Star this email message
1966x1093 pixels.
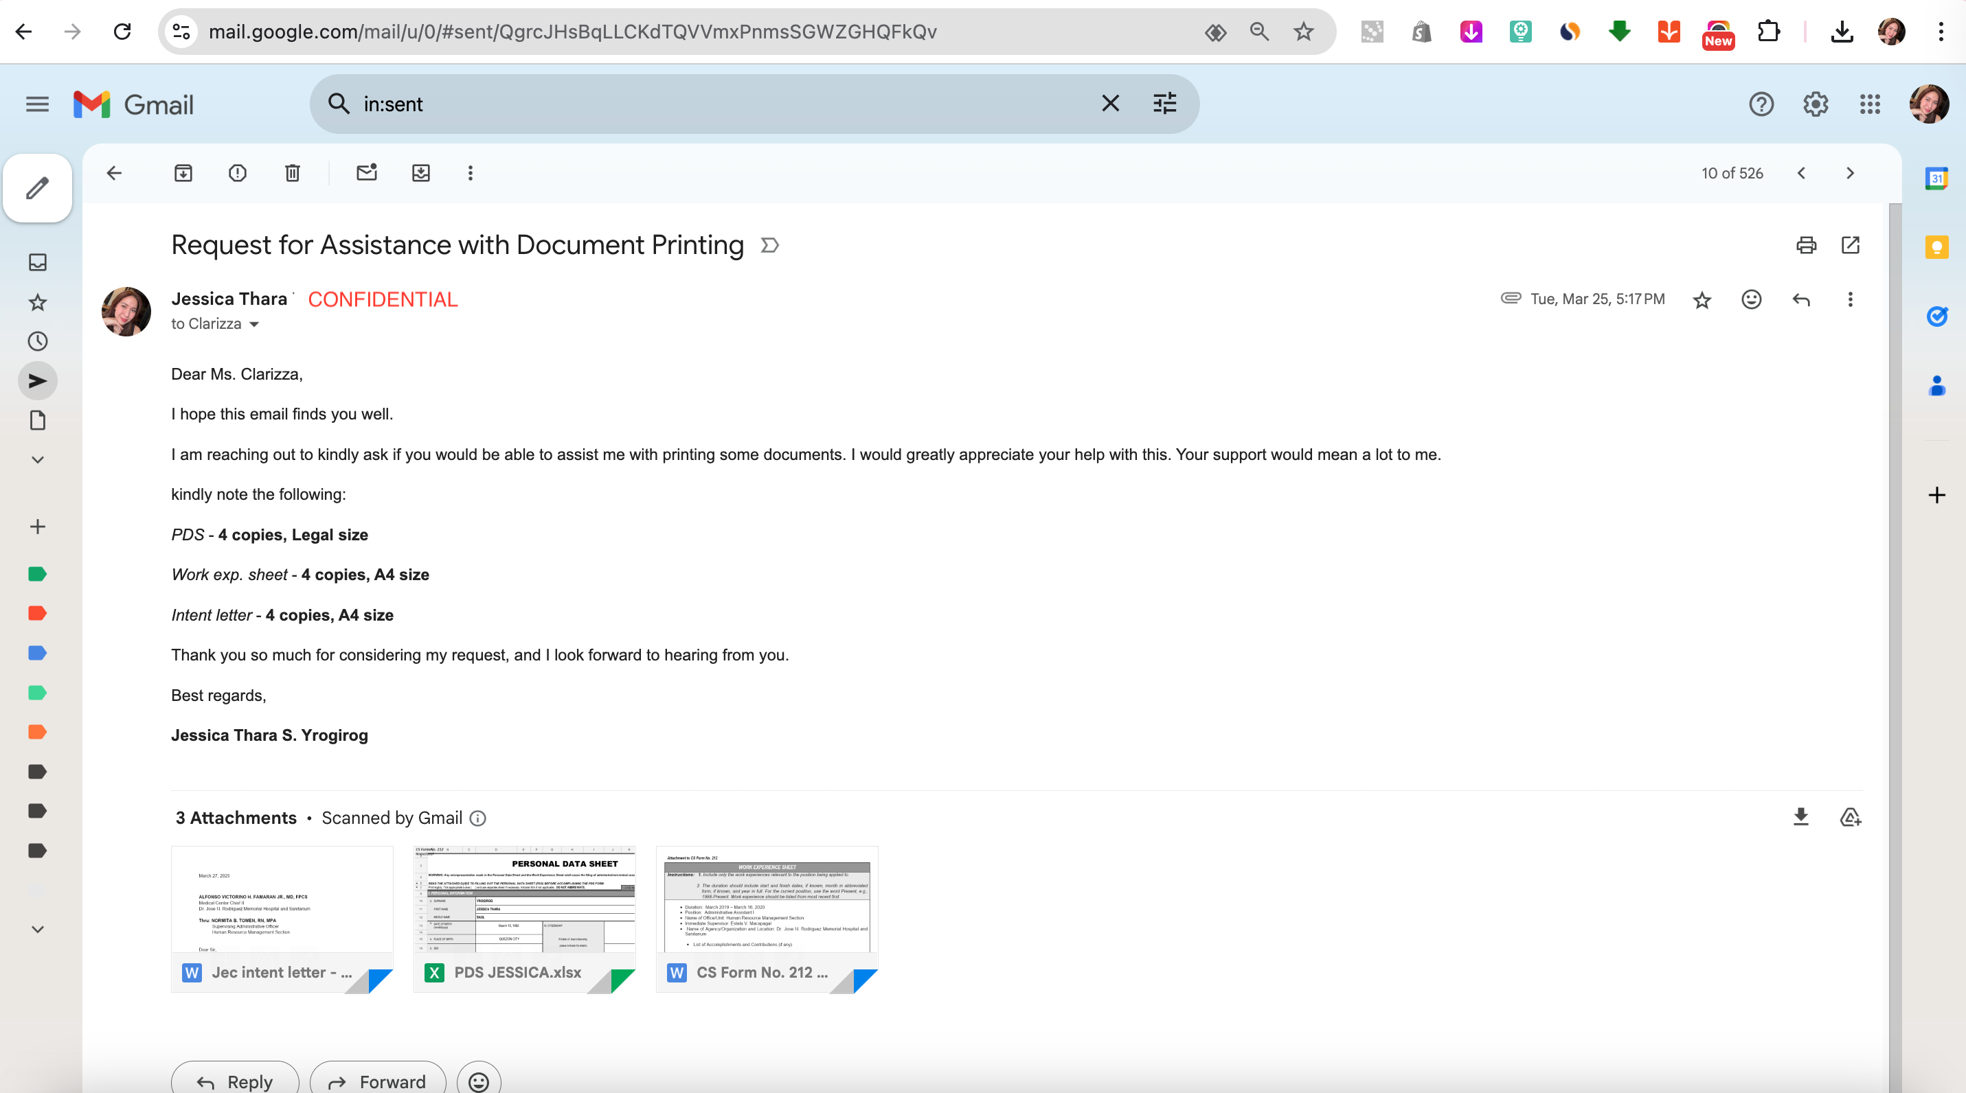pos(1701,300)
